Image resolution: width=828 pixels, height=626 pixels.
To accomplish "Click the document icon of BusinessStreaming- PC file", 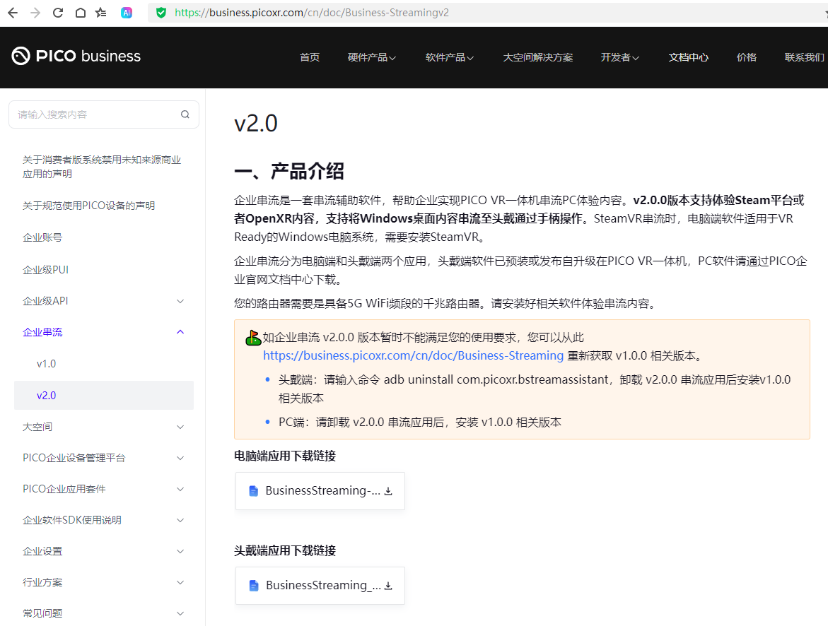I will (253, 491).
